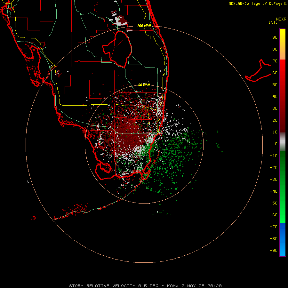Select the 90 value on velocity scale
Viewport: 288px width, 288px height.
[x=275, y=37]
